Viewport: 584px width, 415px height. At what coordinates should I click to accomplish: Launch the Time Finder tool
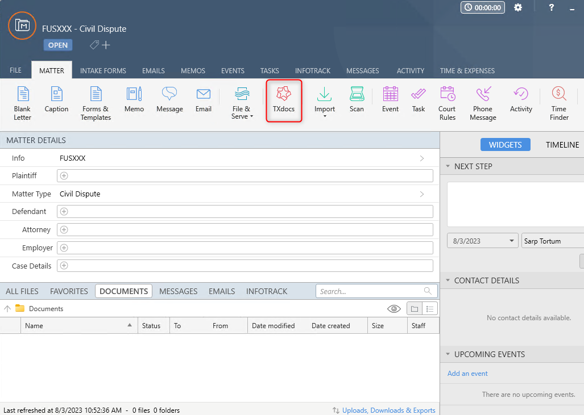point(558,102)
